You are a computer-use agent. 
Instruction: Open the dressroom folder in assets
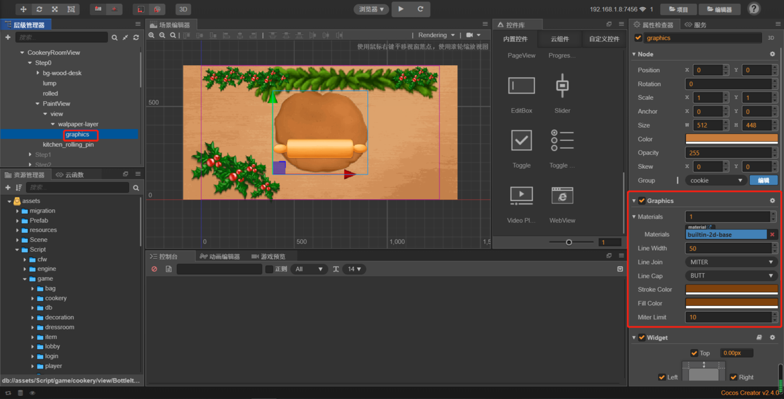59,327
